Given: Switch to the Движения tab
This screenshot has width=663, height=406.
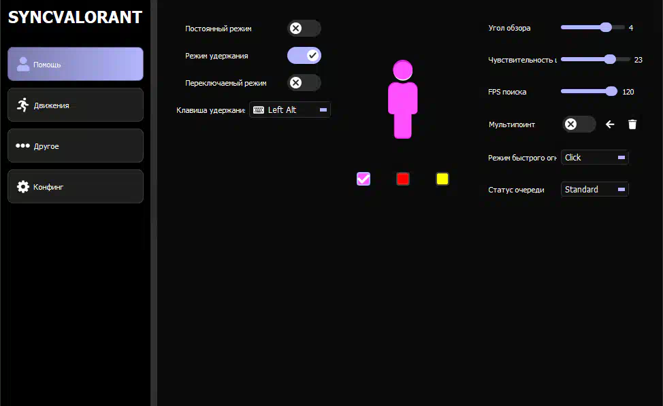Looking at the screenshot, I should 76,105.
